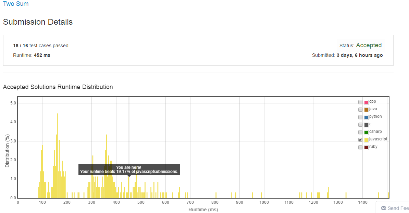This screenshot has height=213, width=409.
Task: Toggle the c language checkbox
Action: point(360,125)
